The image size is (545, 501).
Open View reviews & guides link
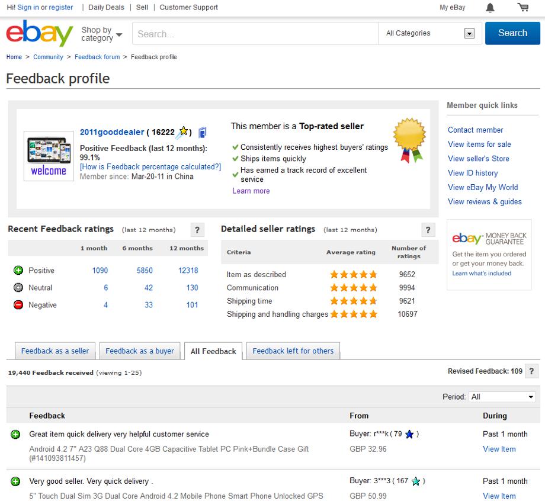point(485,201)
